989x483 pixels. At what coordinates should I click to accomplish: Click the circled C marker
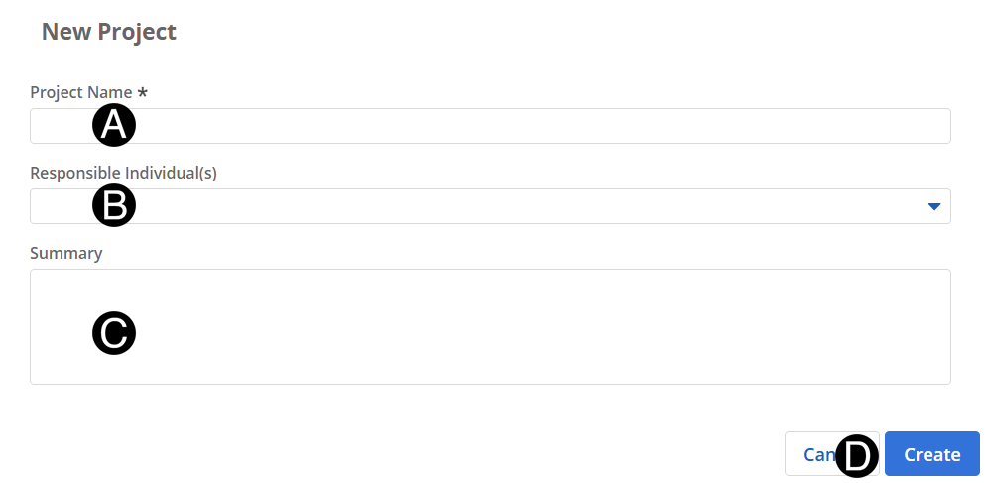pos(114,333)
